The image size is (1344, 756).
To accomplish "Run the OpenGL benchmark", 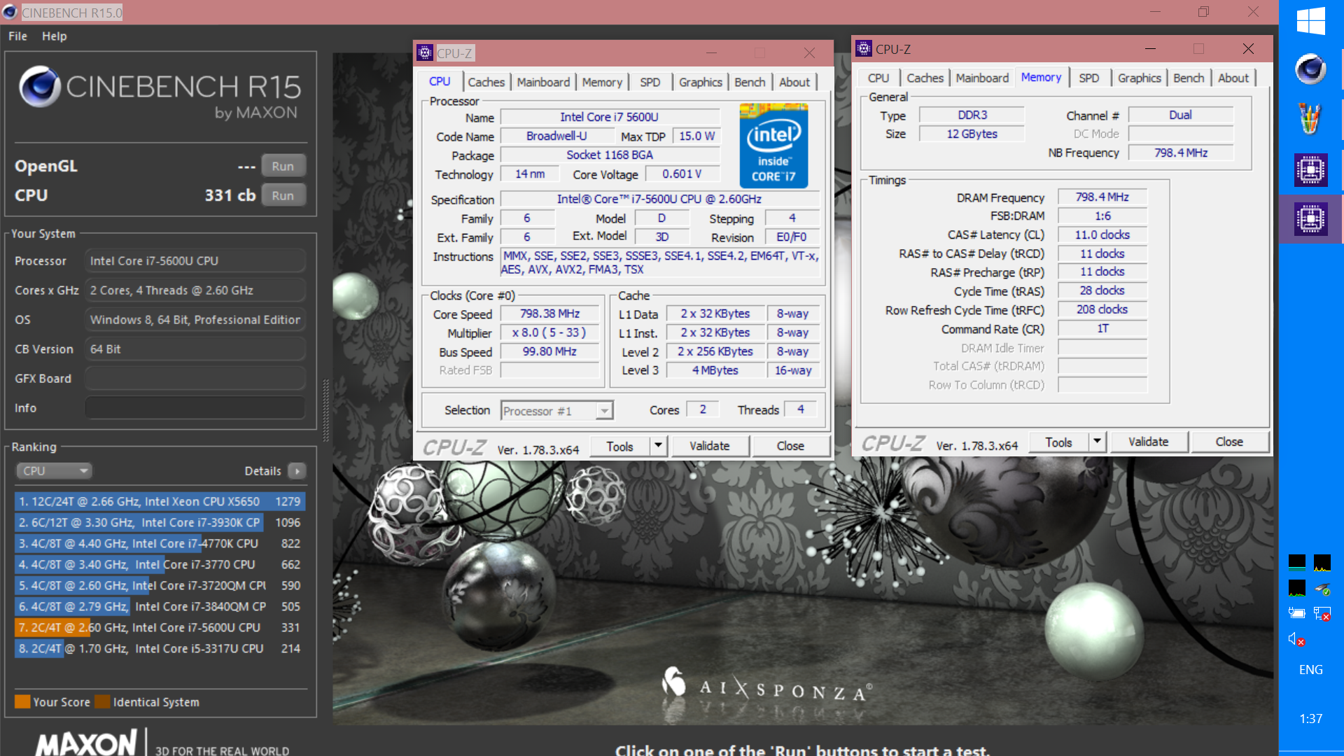I will tap(283, 166).
